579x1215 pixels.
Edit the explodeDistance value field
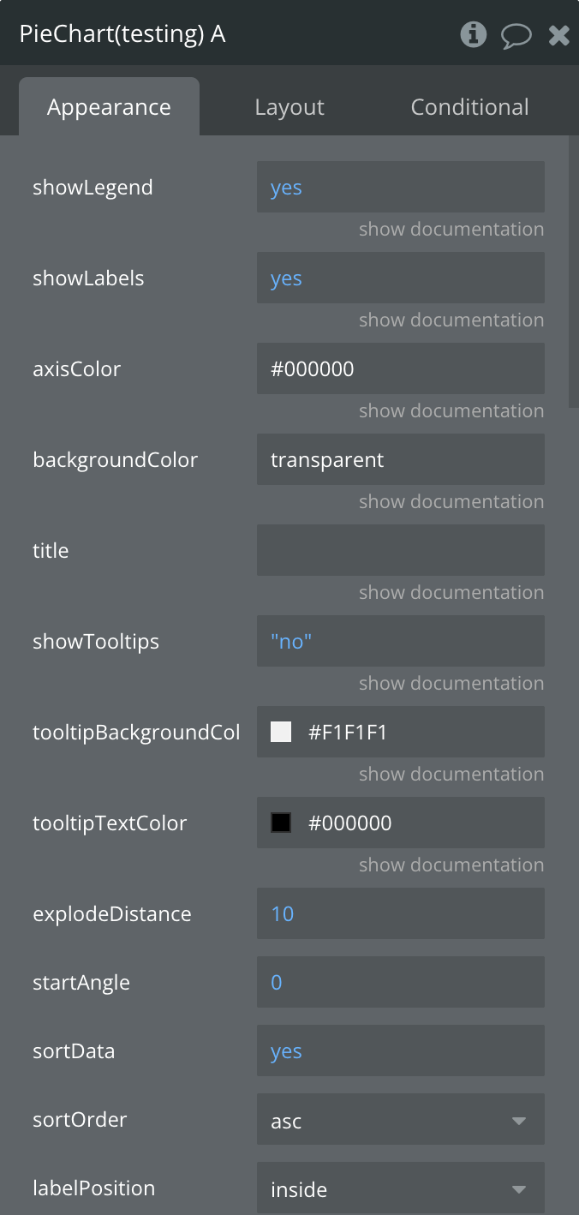point(400,913)
